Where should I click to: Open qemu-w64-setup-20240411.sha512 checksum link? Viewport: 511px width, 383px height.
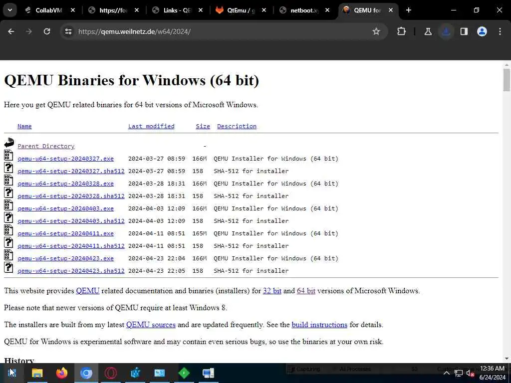71,245
